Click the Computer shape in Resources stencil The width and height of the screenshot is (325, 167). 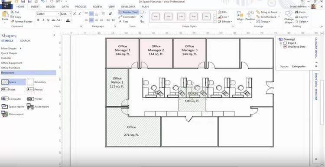(x=11, y=99)
